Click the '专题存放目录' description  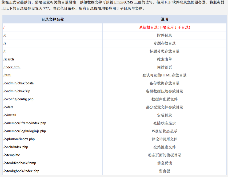(x=165, y=43)
